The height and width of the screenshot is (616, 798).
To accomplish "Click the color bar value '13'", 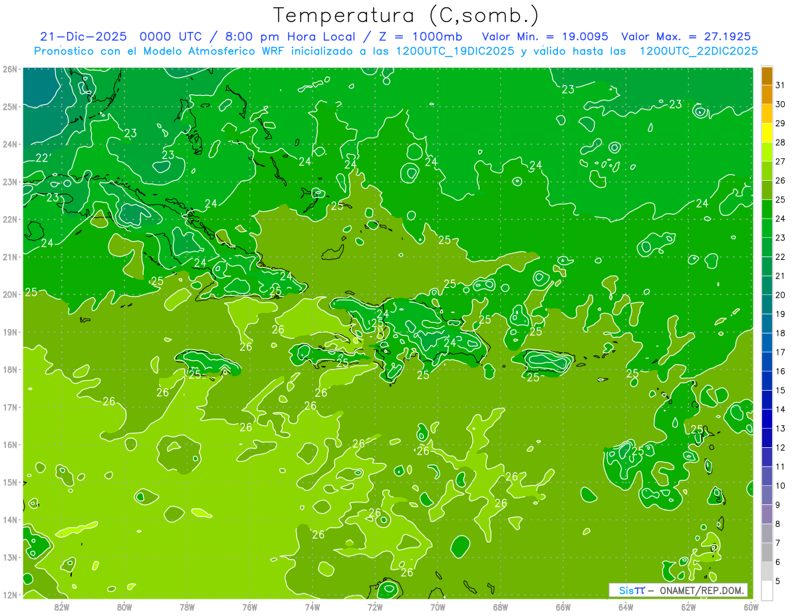I will (x=780, y=429).
